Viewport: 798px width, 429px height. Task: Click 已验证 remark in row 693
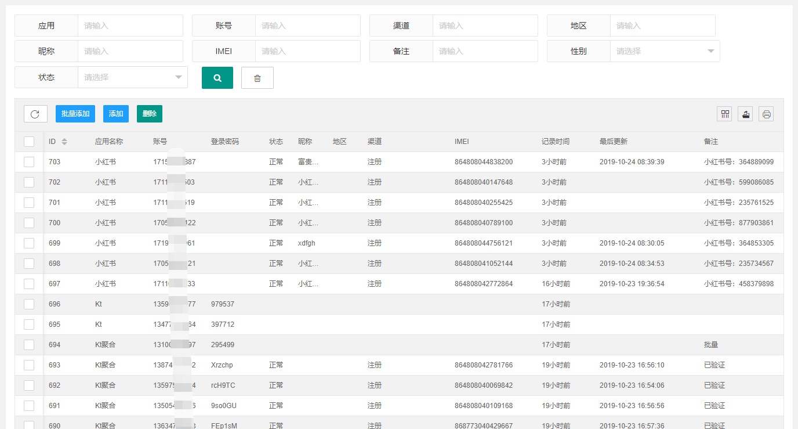tap(714, 365)
